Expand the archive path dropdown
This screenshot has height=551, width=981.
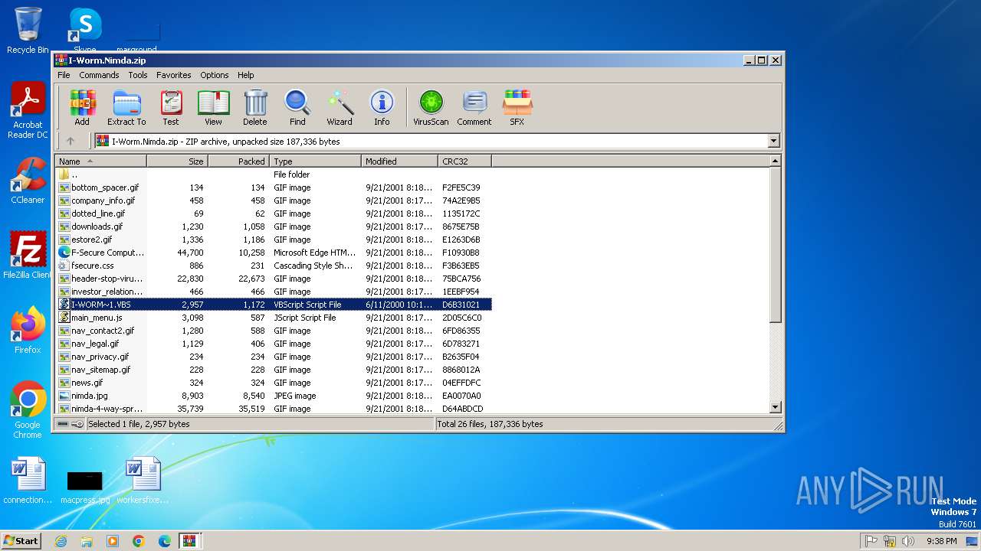[773, 141]
